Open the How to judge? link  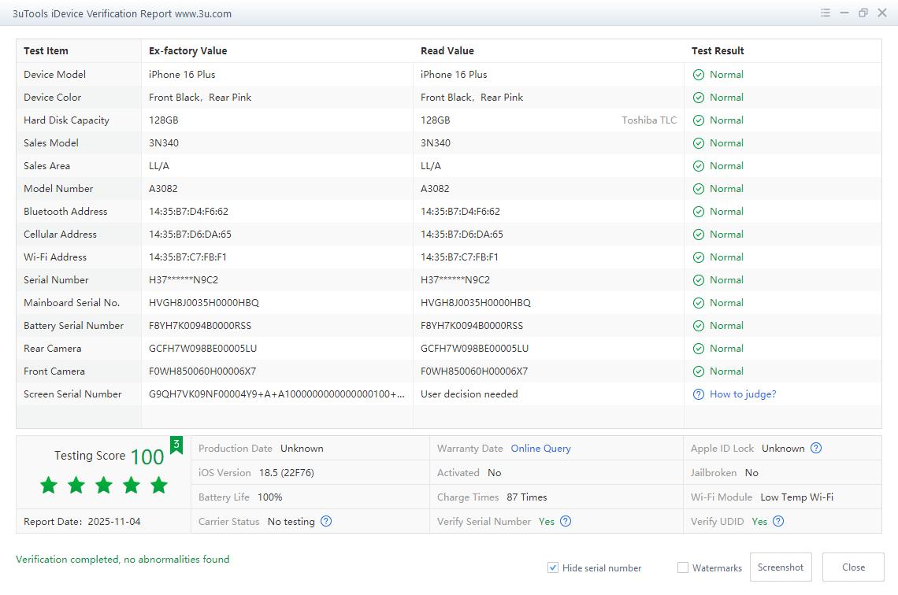[743, 394]
